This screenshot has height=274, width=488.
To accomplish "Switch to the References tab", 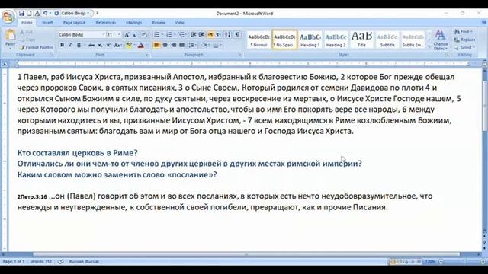I will pyautogui.click(x=105, y=23).
